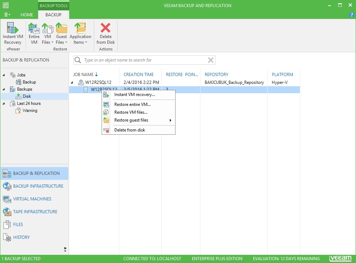Screen dimensions: 356x263
Task: Click ENTERPRISE PLUS EDITION status text
Action: click(x=217, y=259)
